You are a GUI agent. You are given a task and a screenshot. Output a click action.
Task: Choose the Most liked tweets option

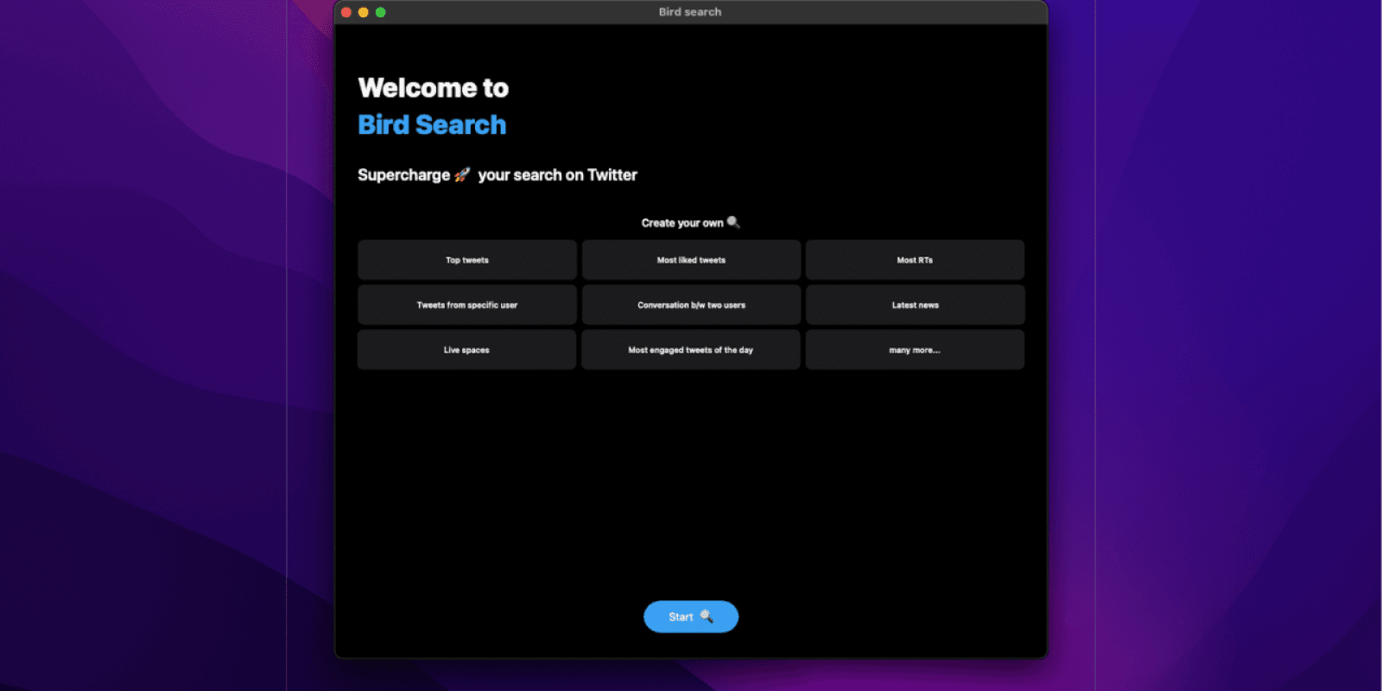(x=691, y=260)
